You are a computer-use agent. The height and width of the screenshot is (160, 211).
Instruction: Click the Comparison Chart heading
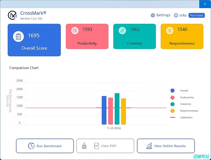click(24, 68)
